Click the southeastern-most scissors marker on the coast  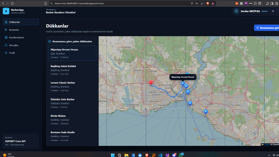(206, 112)
